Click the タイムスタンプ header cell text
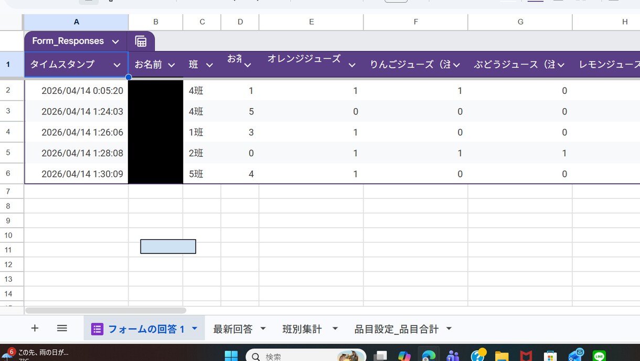The image size is (640, 361). pyautogui.click(x=62, y=65)
